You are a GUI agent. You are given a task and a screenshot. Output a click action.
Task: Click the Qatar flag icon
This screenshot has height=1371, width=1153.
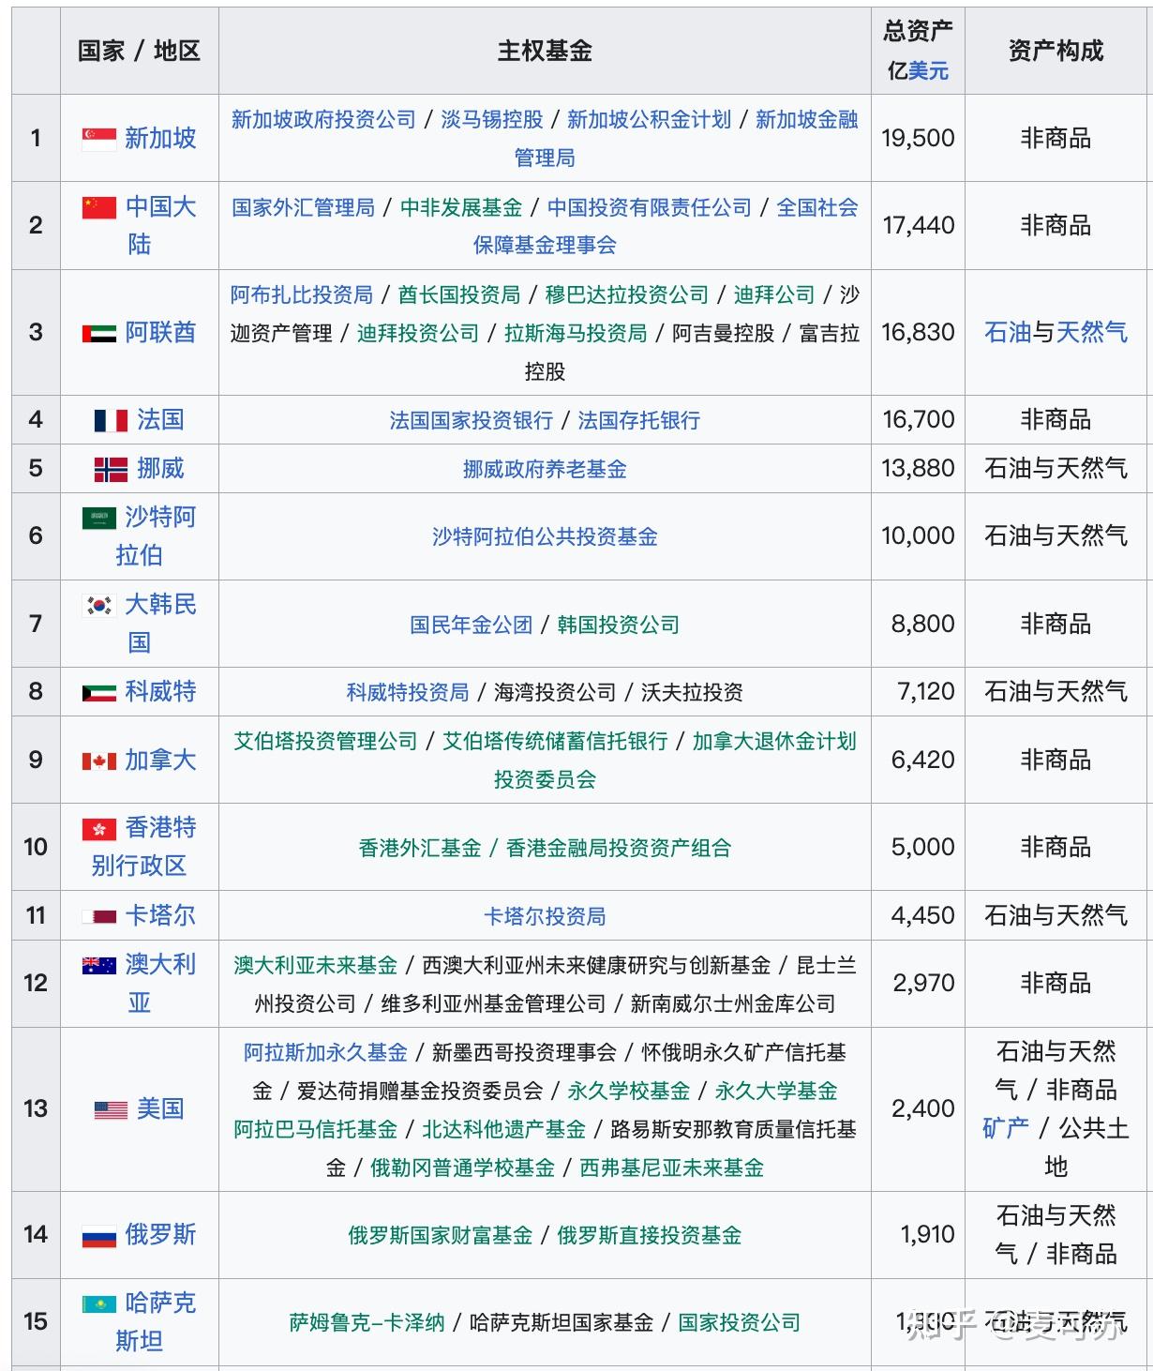click(x=98, y=916)
